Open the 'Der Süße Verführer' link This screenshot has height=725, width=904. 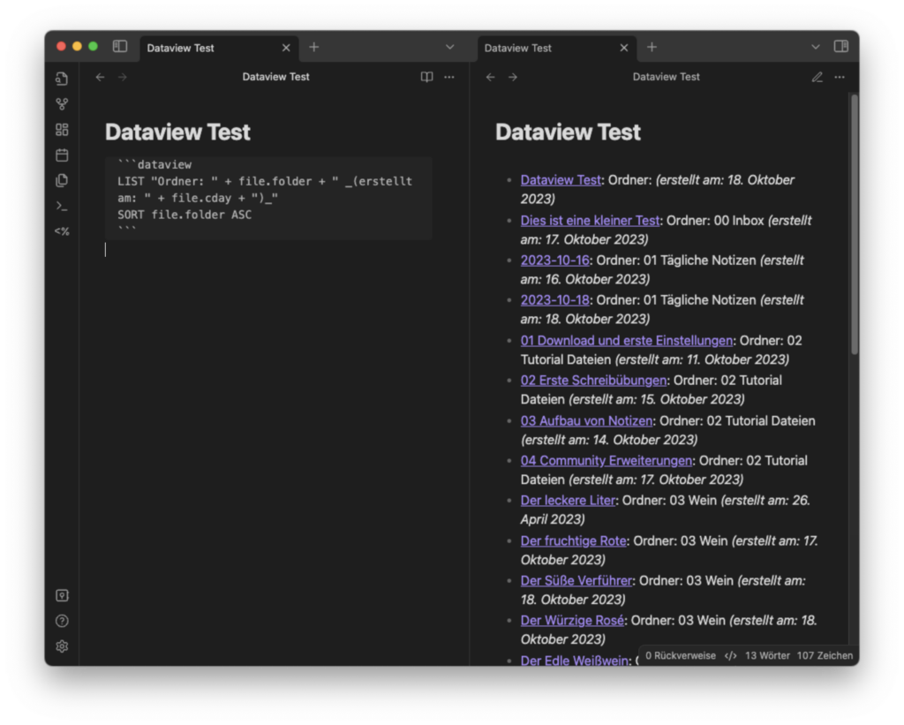[576, 580]
